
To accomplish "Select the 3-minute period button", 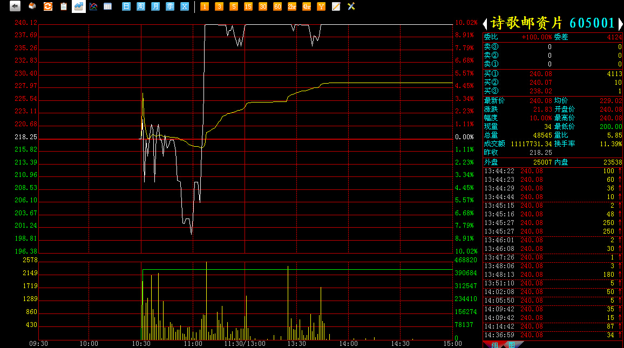I will 219,6.
